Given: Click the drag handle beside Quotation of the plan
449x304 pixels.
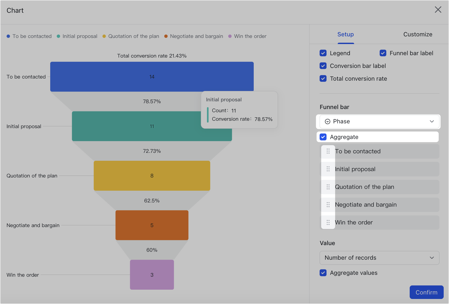Looking at the screenshot, I should (x=328, y=187).
